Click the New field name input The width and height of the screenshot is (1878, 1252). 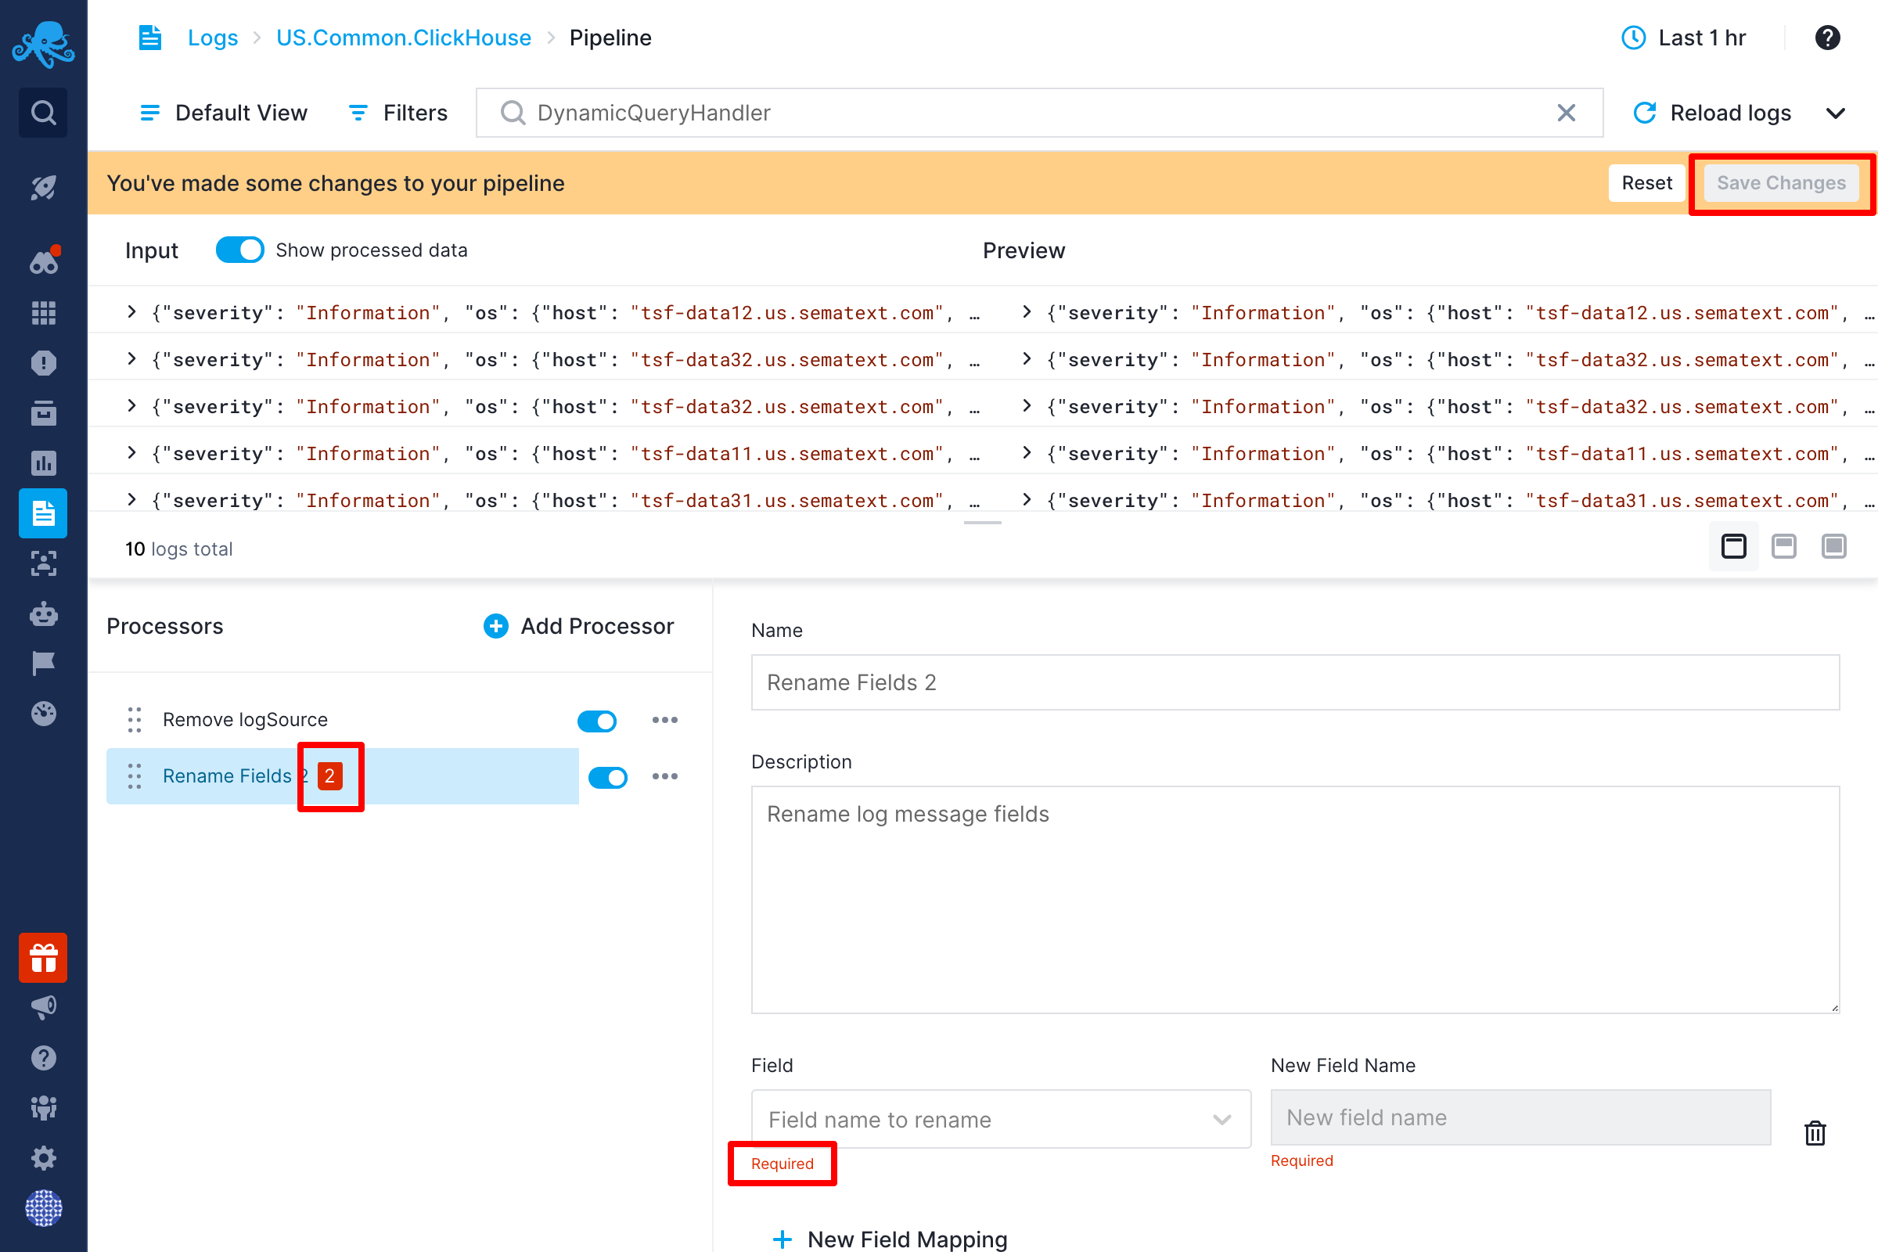pos(1520,1117)
